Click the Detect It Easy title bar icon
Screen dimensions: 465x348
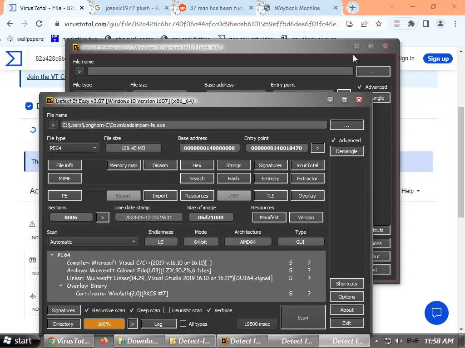coord(50,101)
